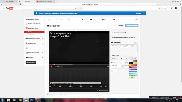Tick the Ссылка checkbox
This screenshot has height=102, width=182.
(112, 71)
